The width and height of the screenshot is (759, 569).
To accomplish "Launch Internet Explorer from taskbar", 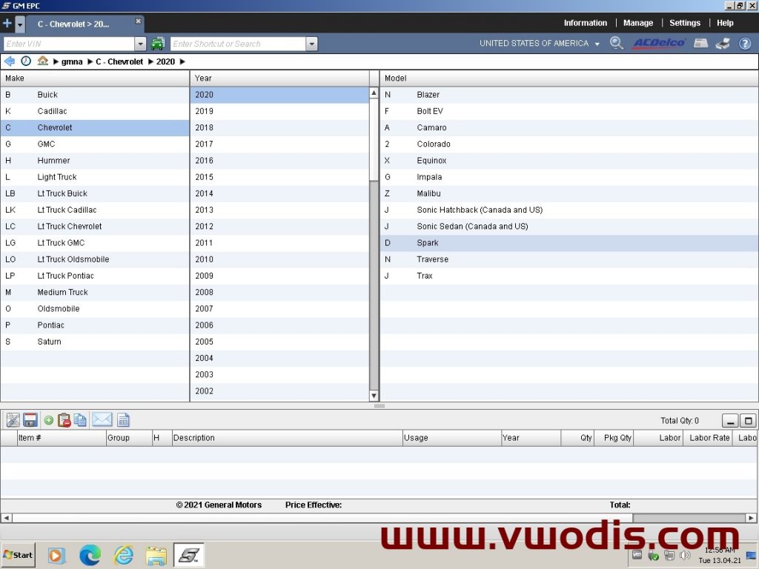I will [124, 555].
